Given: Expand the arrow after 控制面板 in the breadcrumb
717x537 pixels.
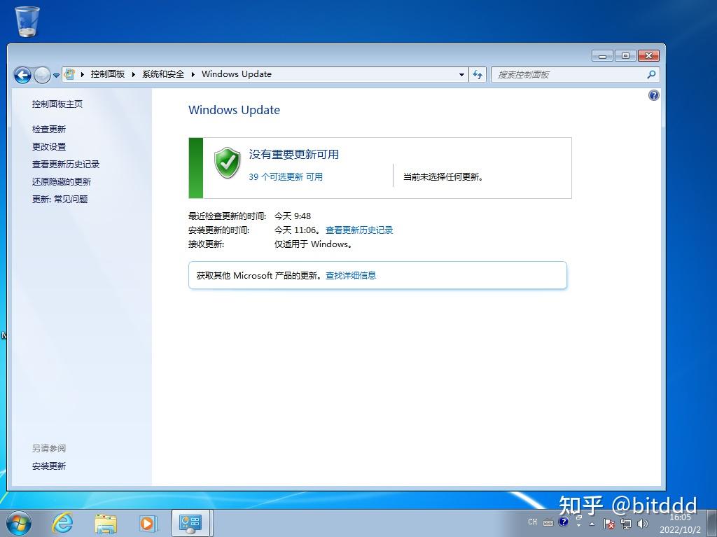Looking at the screenshot, I should click(134, 74).
